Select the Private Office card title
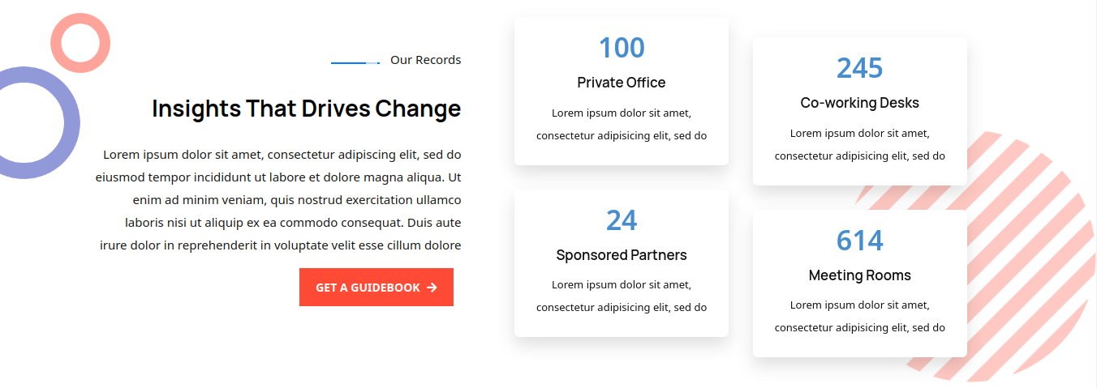 point(622,83)
